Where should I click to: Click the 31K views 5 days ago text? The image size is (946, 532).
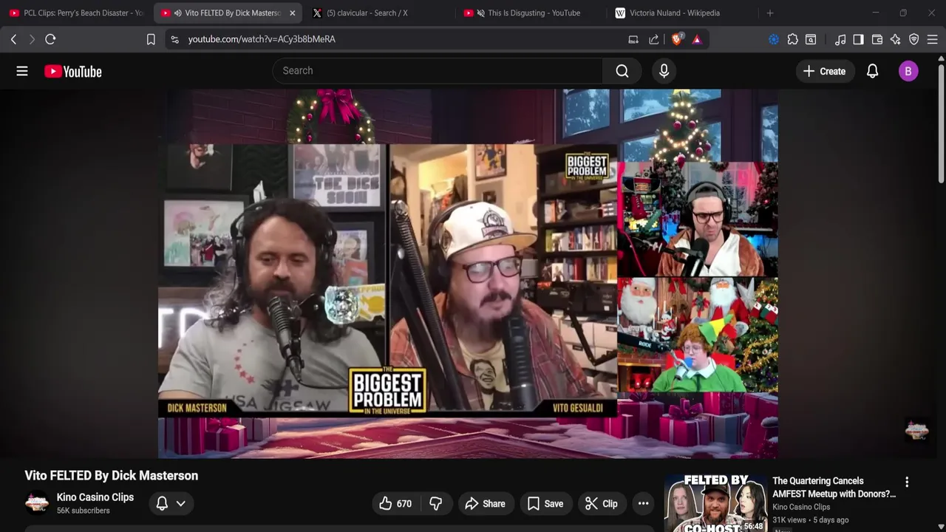(x=811, y=520)
